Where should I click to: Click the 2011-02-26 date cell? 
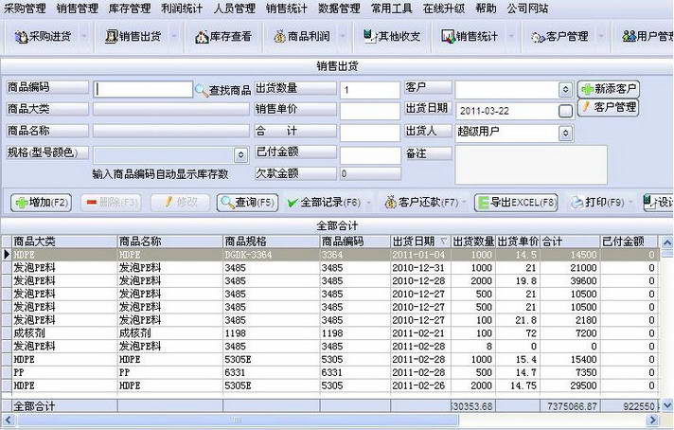[420, 385]
